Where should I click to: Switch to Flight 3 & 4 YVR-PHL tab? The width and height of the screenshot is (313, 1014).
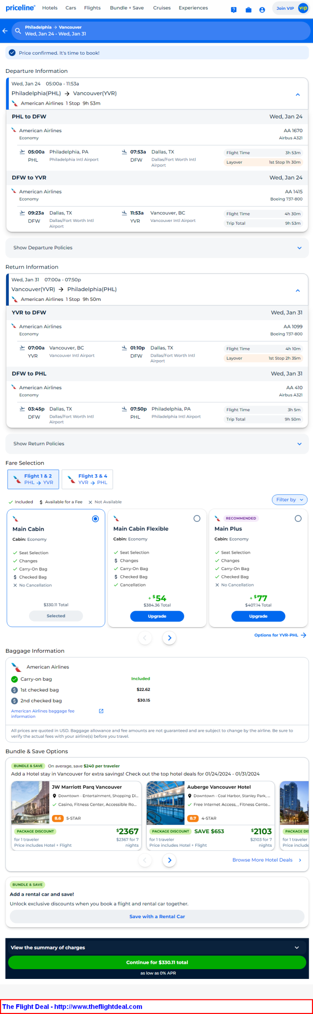87,479
